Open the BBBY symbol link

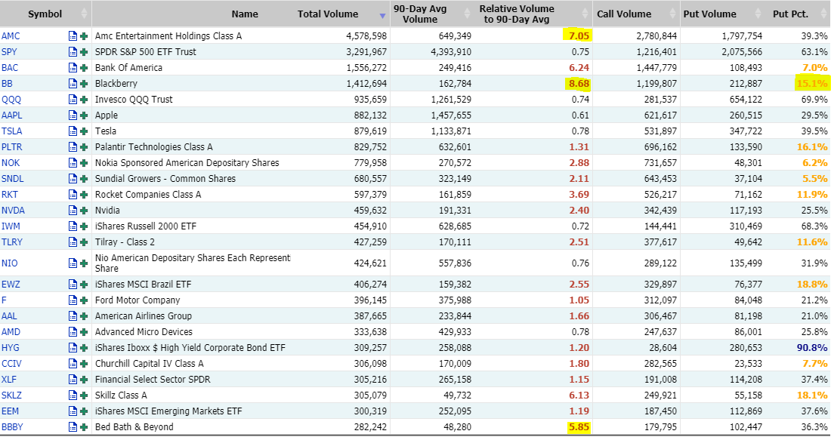(x=12, y=427)
